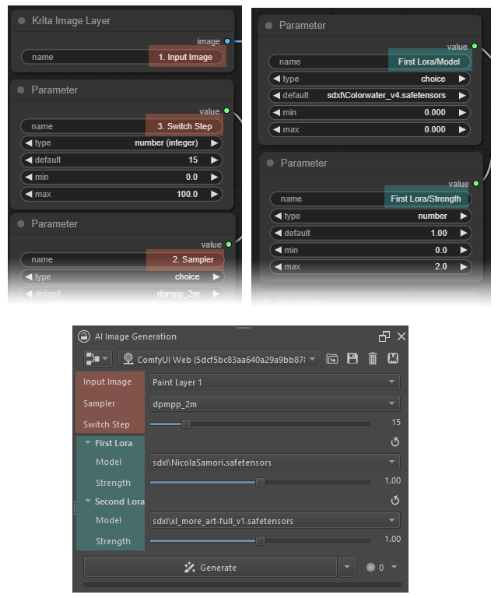Collapse the First Lora group
This screenshot has height=598, width=498.
(x=88, y=442)
